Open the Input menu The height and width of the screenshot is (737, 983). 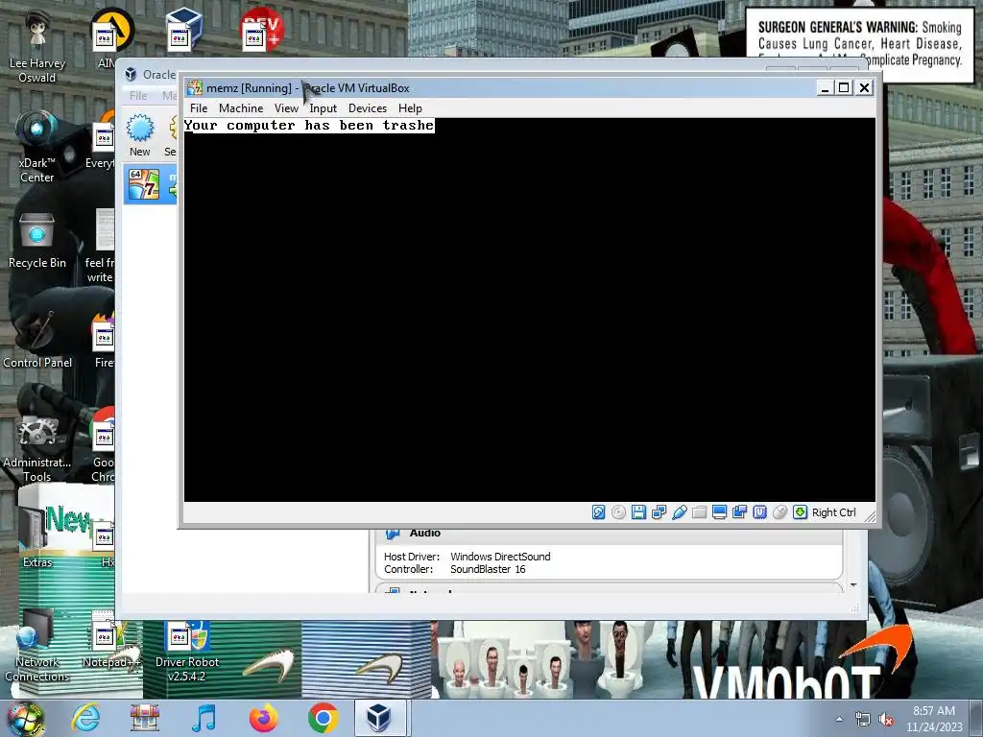pos(323,108)
